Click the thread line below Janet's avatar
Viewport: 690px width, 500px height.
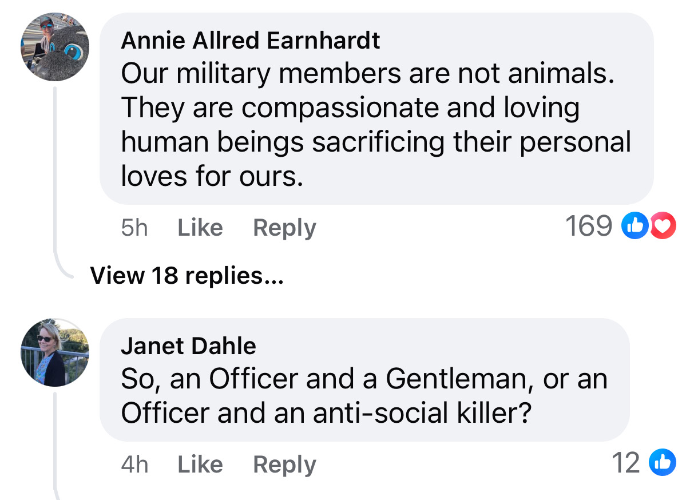tap(55, 446)
